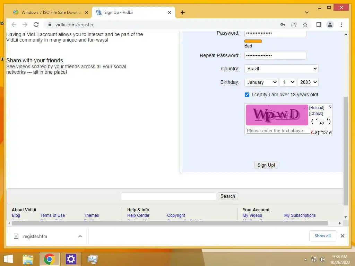Reload the vidlii.com page
355x266 pixels.
pos(36,25)
